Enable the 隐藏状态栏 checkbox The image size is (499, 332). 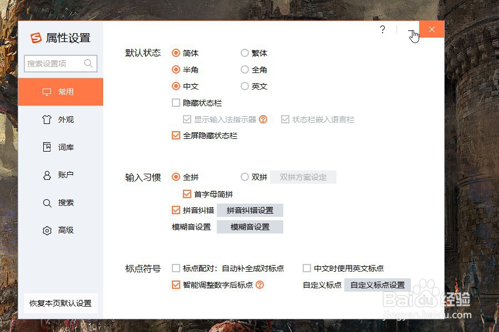(x=176, y=102)
